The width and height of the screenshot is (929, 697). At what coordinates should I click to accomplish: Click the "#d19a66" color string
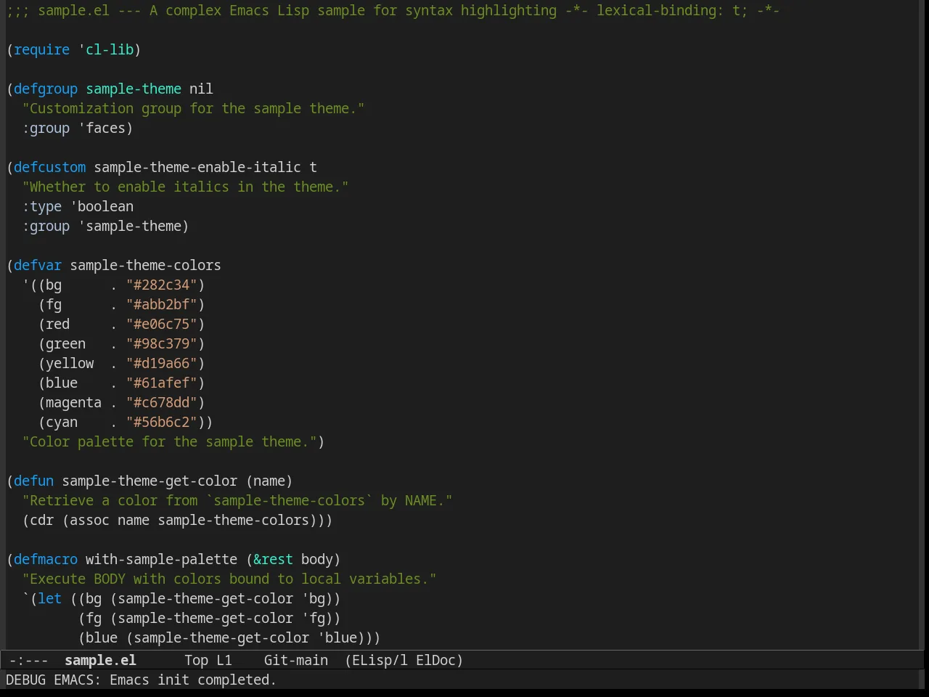[162, 363]
